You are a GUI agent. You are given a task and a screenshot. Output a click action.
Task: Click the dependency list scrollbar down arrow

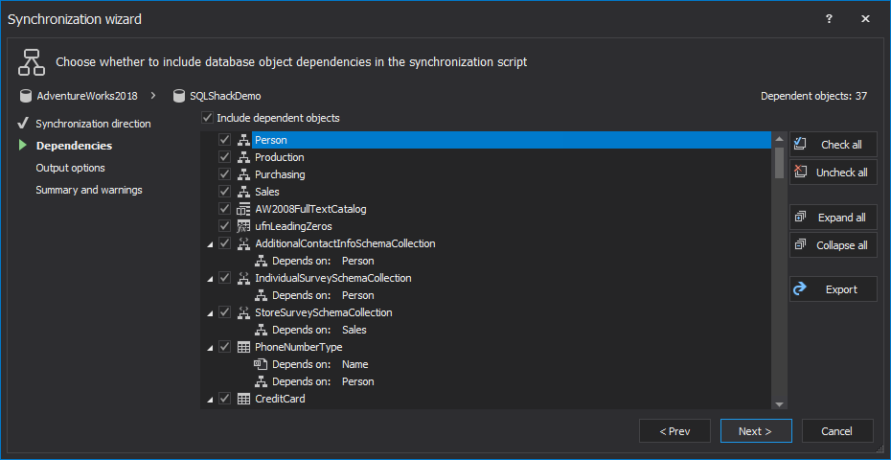point(779,404)
